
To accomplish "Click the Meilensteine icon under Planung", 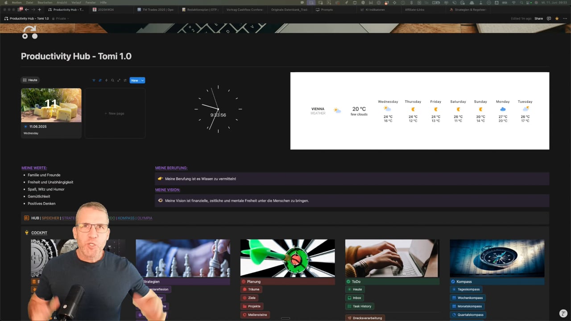I will point(244,315).
